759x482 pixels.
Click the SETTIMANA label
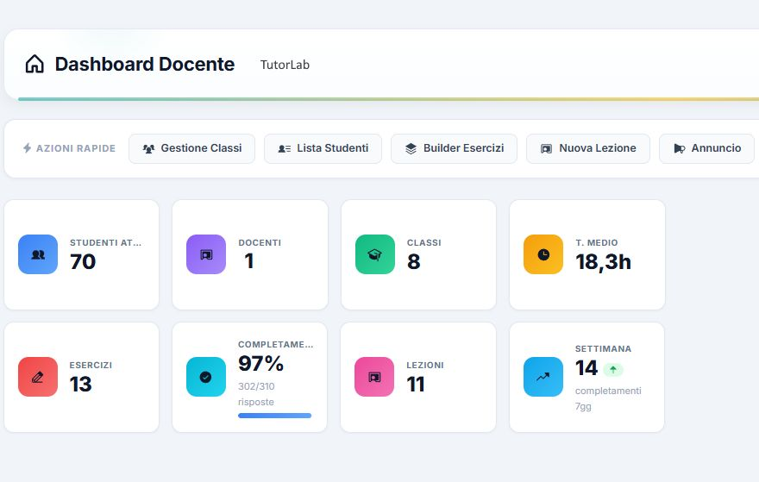(x=603, y=349)
